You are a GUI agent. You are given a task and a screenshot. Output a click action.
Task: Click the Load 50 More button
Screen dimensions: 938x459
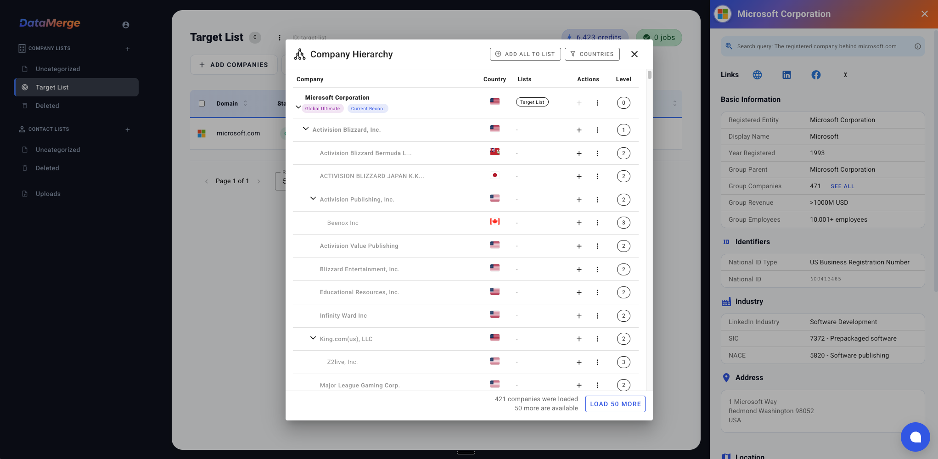pyautogui.click(x=615, y=404)
